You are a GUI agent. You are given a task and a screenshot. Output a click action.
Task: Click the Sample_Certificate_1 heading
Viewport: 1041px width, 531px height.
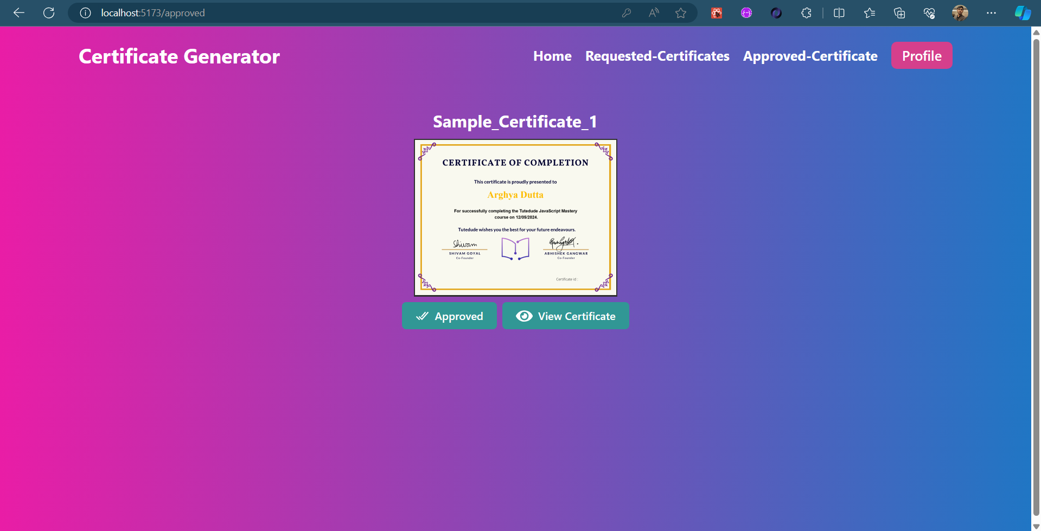(515, 122)
